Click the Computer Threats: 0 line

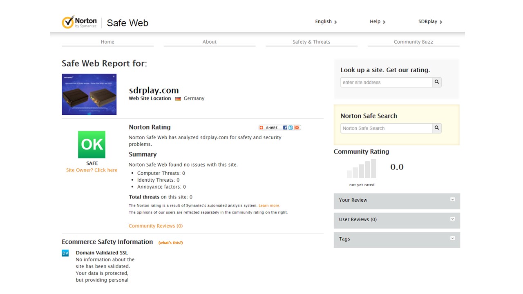coord(161,173)
